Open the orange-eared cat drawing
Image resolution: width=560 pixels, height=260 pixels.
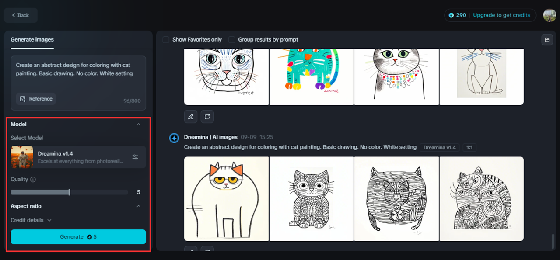pyautogui.click(x=226, y=199)
